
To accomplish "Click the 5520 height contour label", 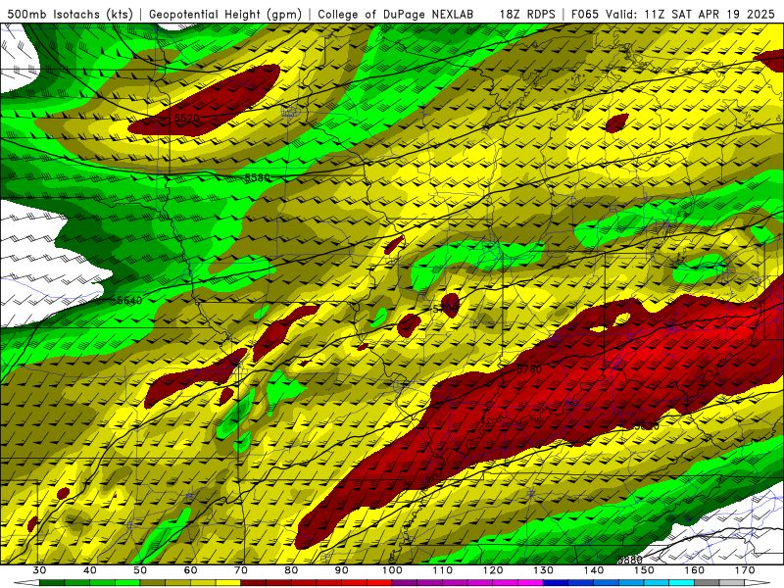I will coord(187,119).
